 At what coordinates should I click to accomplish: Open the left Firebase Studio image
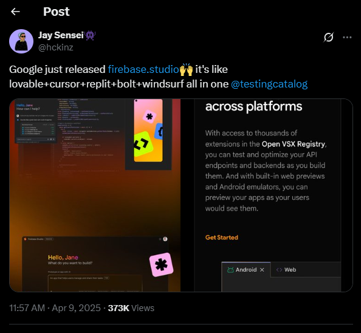[95, 195]
